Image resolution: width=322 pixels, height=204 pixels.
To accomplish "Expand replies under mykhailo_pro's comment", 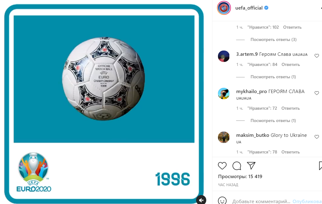I will click(x=273, y=120).
